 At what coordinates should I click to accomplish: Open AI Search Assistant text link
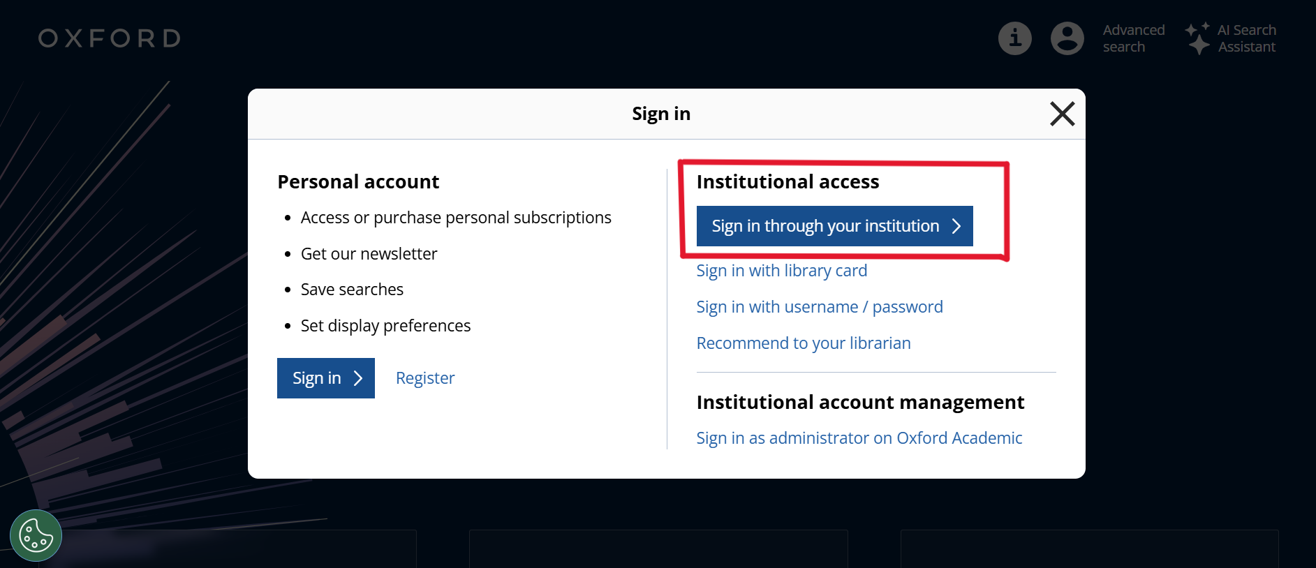click(x=1246, y=38)
